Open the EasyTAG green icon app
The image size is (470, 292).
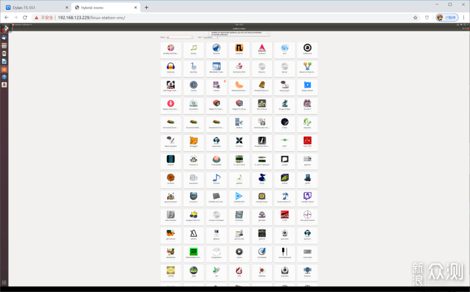click(307, 124)
